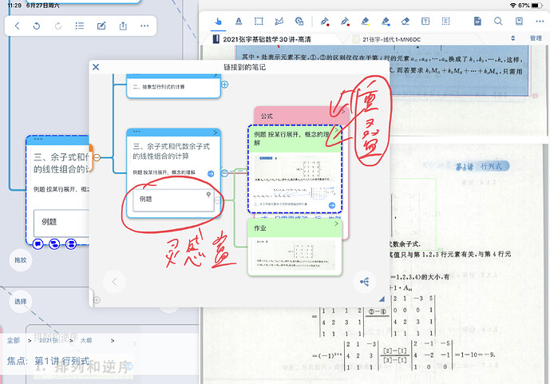The width and height of the screenshot is (550, 384).
Task: Select the dashed area selection tool
Action: pos(445,22)
